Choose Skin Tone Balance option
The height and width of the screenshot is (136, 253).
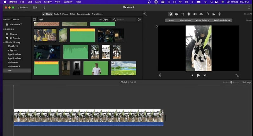click(x=222, y=20)
